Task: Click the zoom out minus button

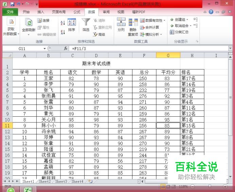Action: (x=193, y=187)
